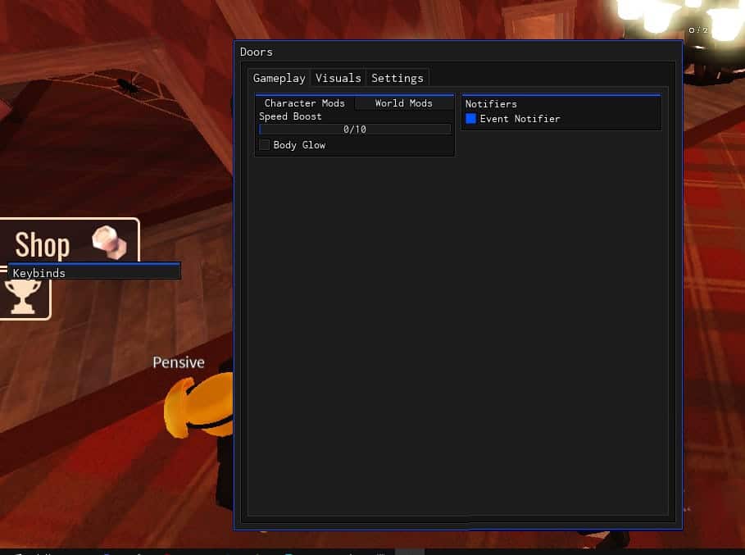Image resolution: width=745 pixels, height=555 pixels.
Task: Switch to the World Mods tab
Action: pyautogui.click(x=403, y=103)
